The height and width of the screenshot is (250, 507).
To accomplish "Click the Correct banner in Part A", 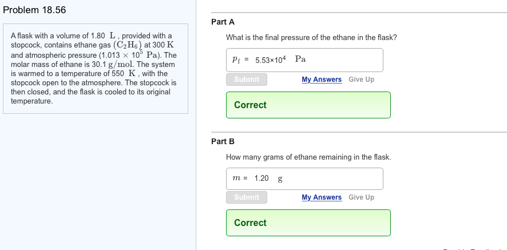I will point(308,105).
